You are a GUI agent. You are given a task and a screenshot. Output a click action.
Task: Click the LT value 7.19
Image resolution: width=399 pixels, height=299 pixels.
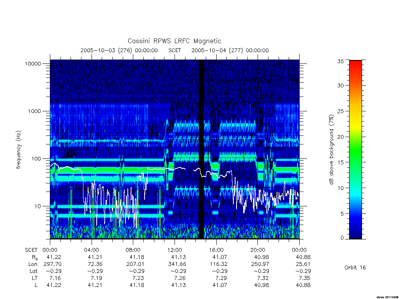click(x=96, y=278)
